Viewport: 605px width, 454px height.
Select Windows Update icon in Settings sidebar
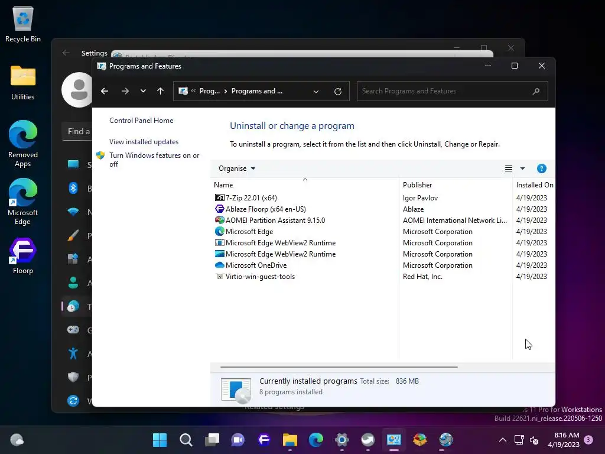coord(73,401)
